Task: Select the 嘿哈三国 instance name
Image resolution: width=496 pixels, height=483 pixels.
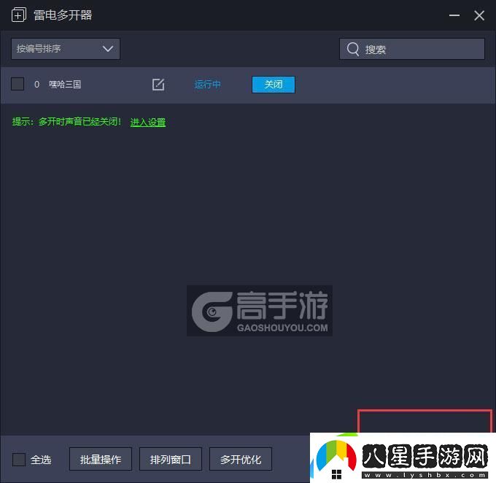Action: coord(65,85)
